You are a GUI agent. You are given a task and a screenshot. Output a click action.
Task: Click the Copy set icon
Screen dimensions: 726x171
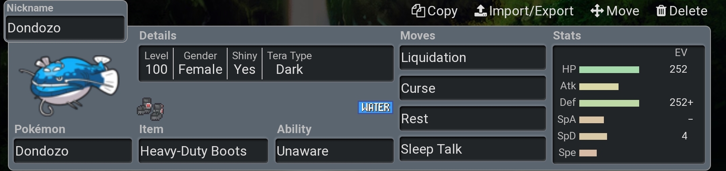[418, 11]
